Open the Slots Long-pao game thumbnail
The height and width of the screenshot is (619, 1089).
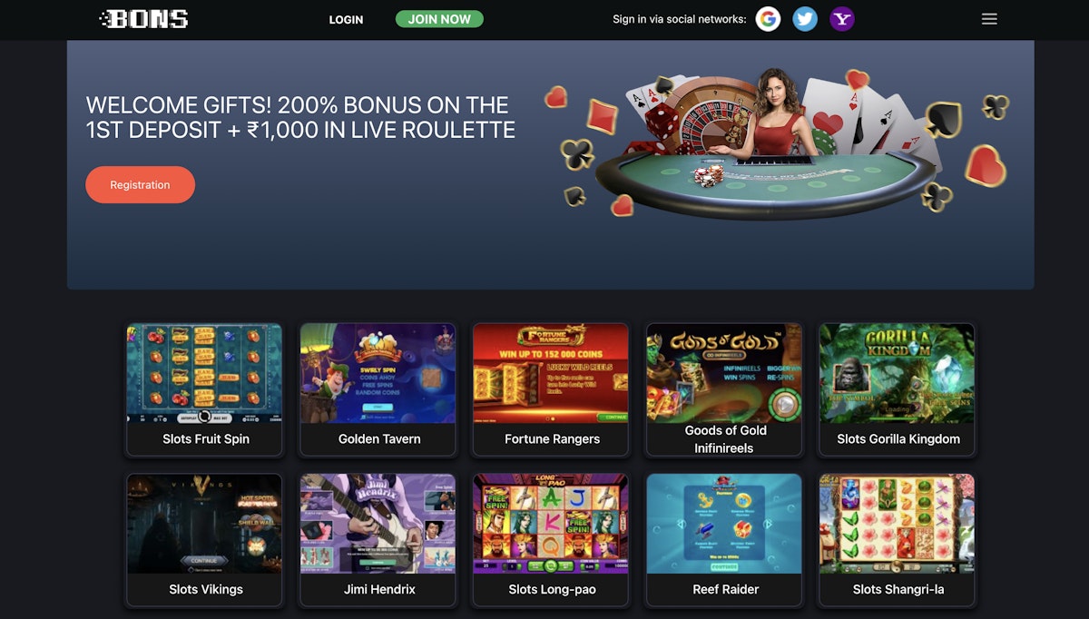point(551,524)
